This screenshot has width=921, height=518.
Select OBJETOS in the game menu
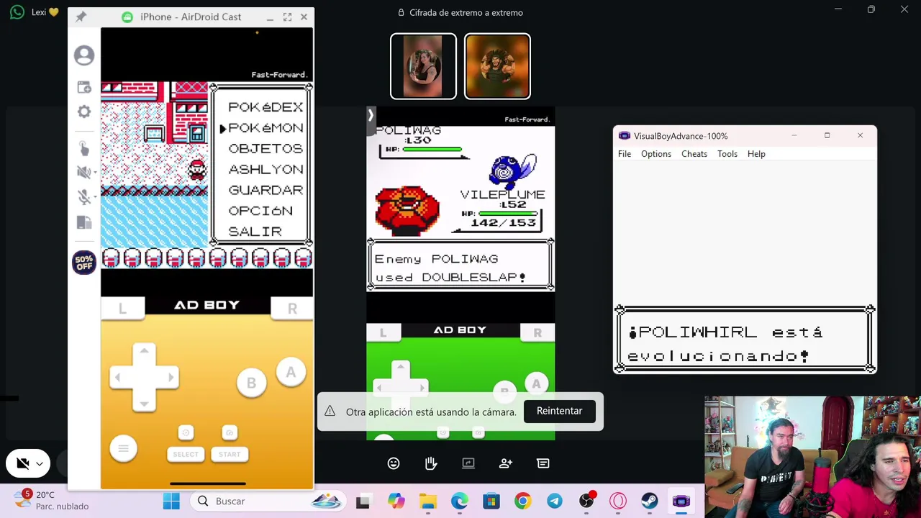click(266, 149)
